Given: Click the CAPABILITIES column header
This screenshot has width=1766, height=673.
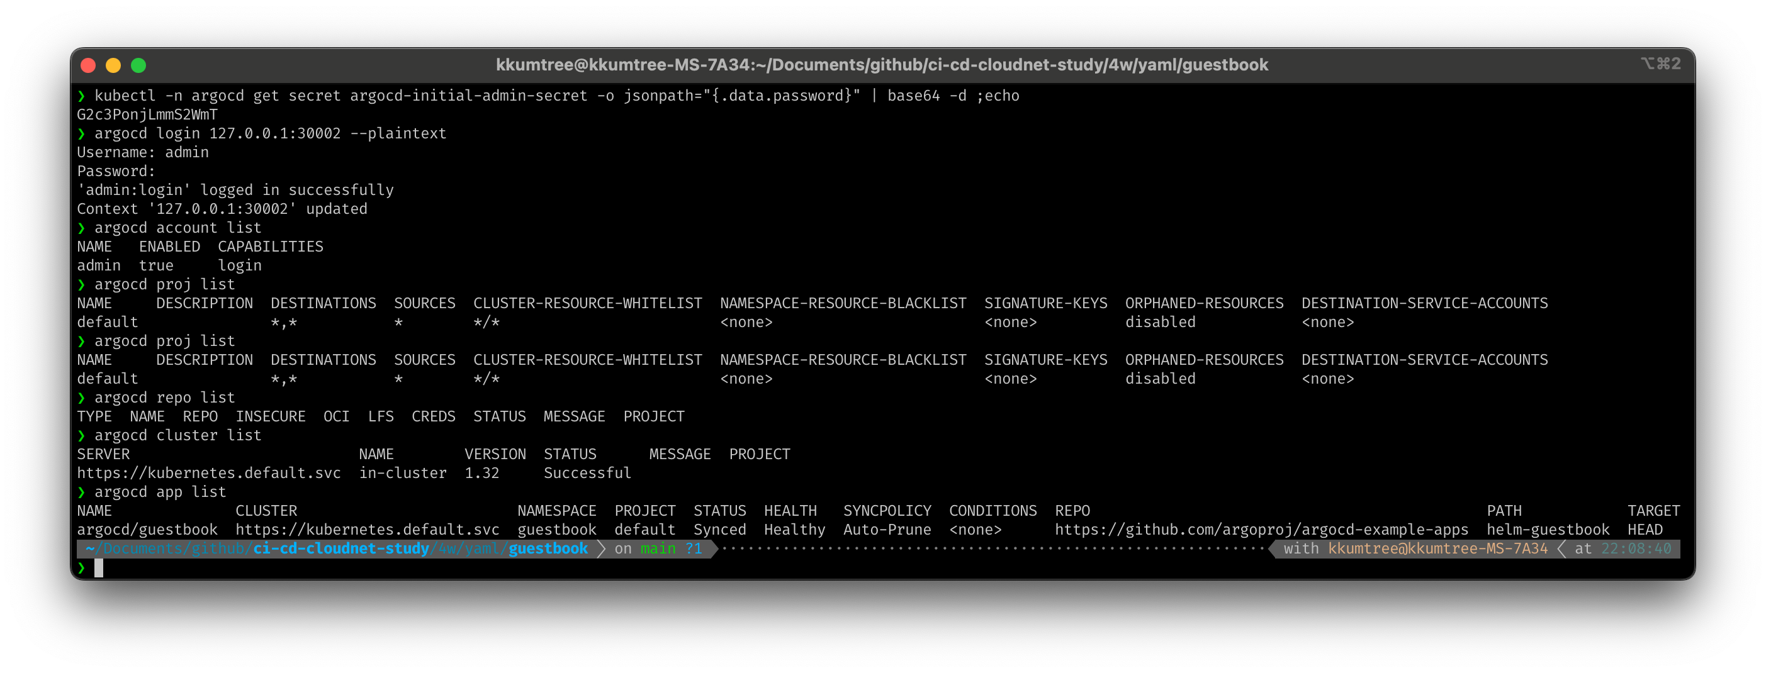Looking at the screenshot, I should click(x=270, y=246).
